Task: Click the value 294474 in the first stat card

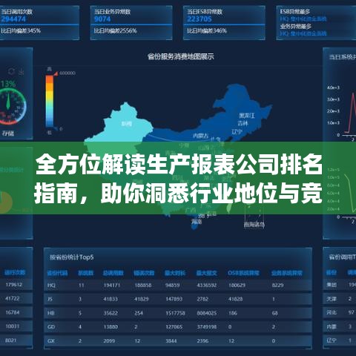Action: tap(13, 19)
